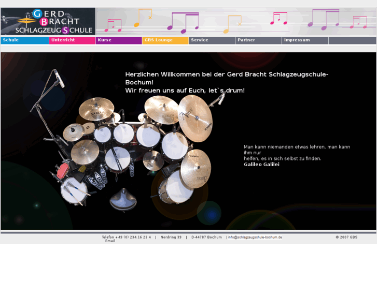Click the name 'Galileo Galilei'
The width and height of the screenshot is (377, 282).
[x=261, y=165]
